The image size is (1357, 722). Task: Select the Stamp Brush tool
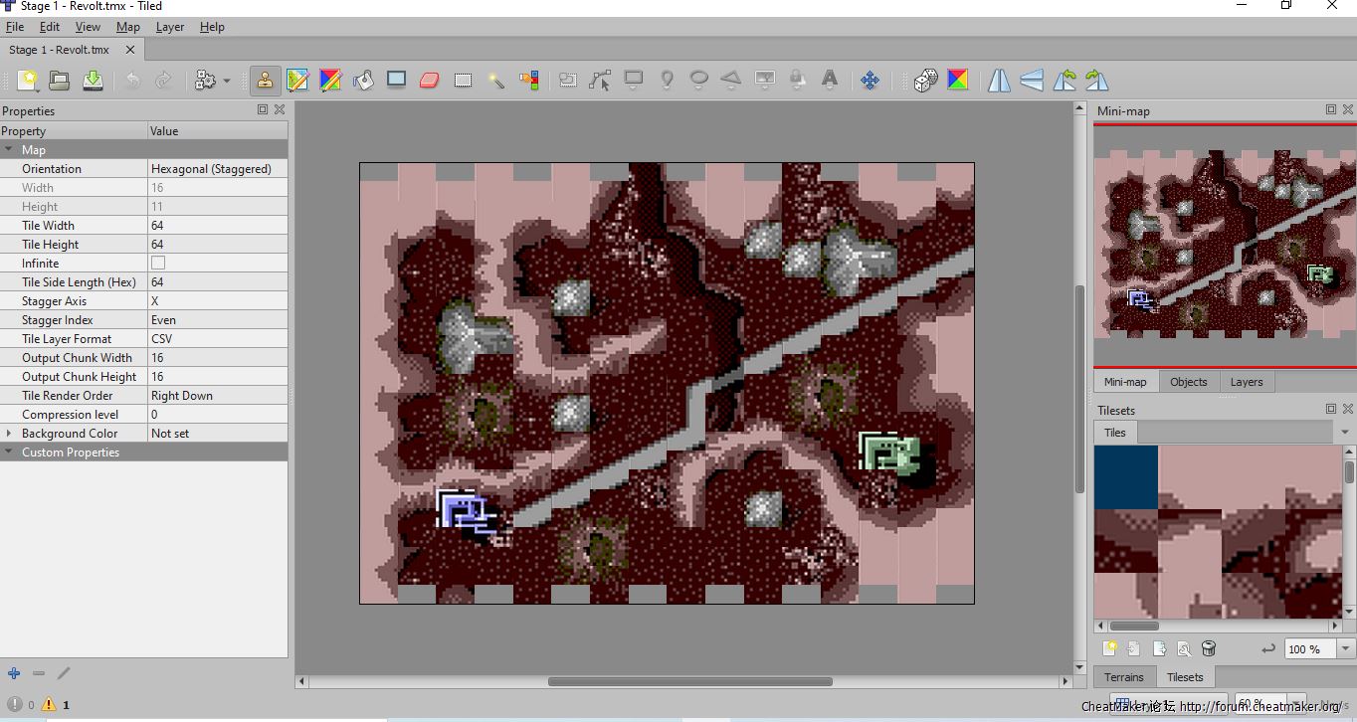click(265, 81)
